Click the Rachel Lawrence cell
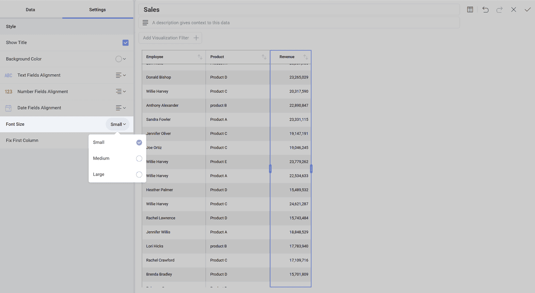 pos(174,218)
